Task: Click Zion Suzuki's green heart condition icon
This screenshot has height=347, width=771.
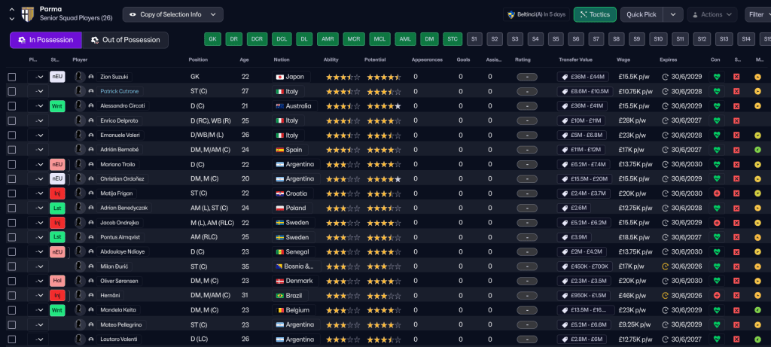Action: click(716, 77)
